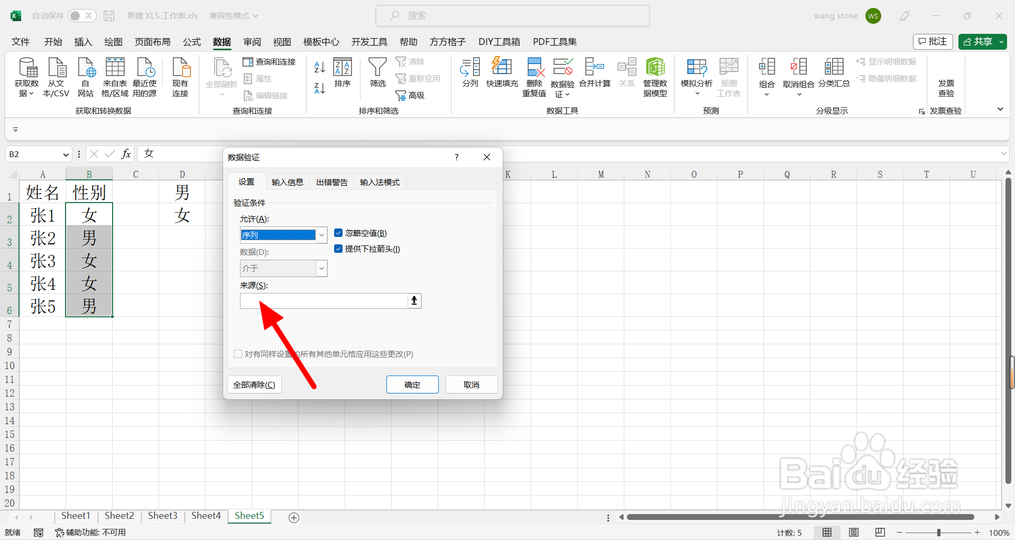Screen dimensions: 1015x540
Task: Open 分级显示 dialog launcher
Action: [922, 112]
